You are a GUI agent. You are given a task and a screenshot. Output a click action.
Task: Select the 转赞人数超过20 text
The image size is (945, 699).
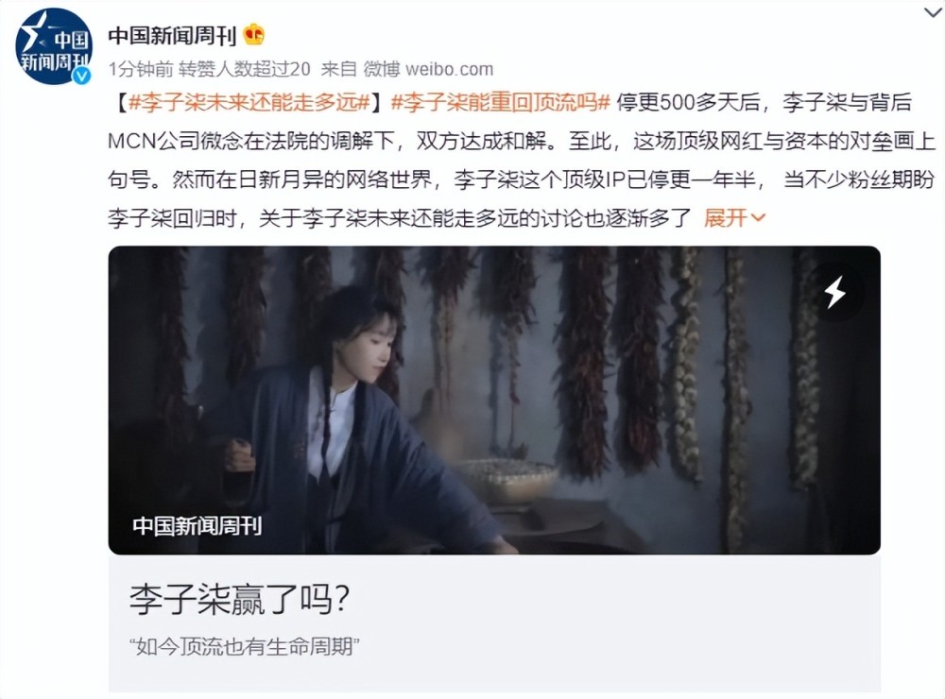244,69
